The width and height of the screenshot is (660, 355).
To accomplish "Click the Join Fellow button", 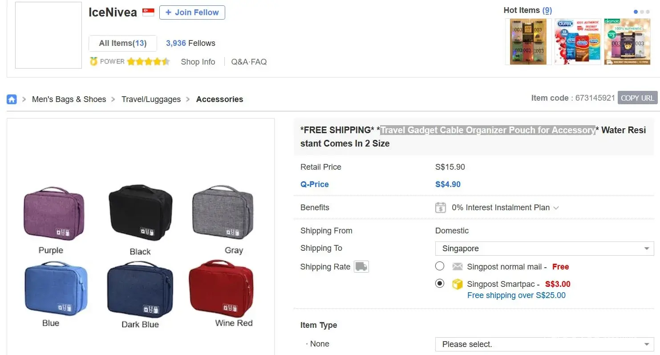I will 192,12.
